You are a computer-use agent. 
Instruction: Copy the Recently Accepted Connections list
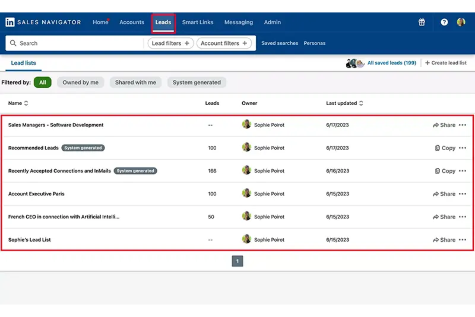coord(446,171)
